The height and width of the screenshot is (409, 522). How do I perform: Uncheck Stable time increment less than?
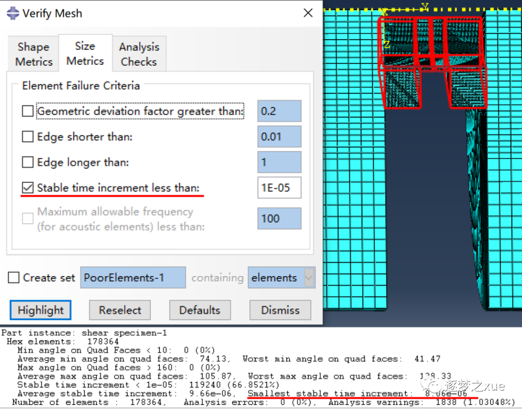pos(28,188)
